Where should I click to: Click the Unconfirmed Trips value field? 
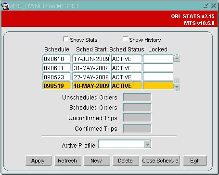(x=137, y=118)
